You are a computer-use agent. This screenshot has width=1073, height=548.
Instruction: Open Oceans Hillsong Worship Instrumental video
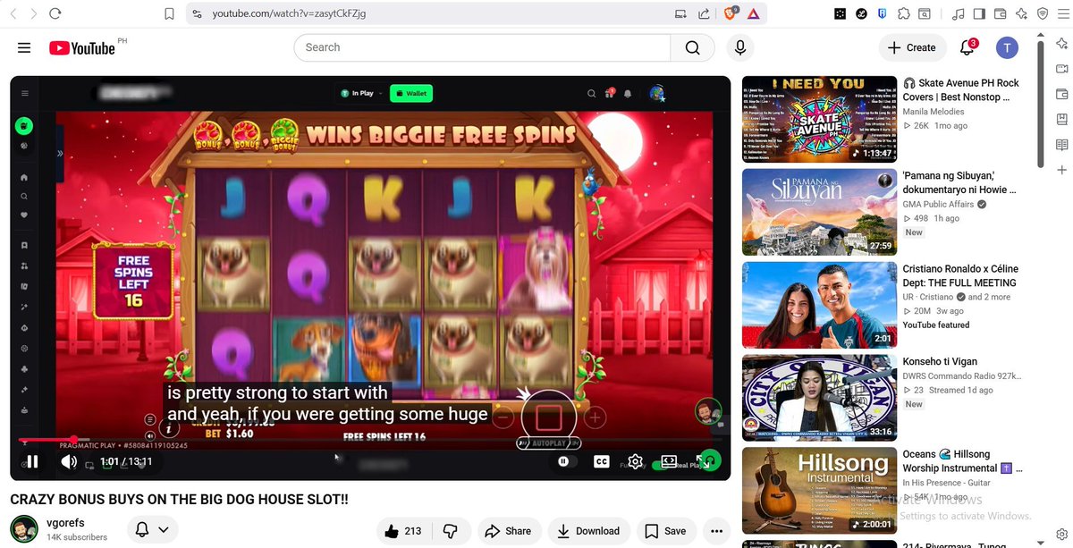click(x=820, y=491)
